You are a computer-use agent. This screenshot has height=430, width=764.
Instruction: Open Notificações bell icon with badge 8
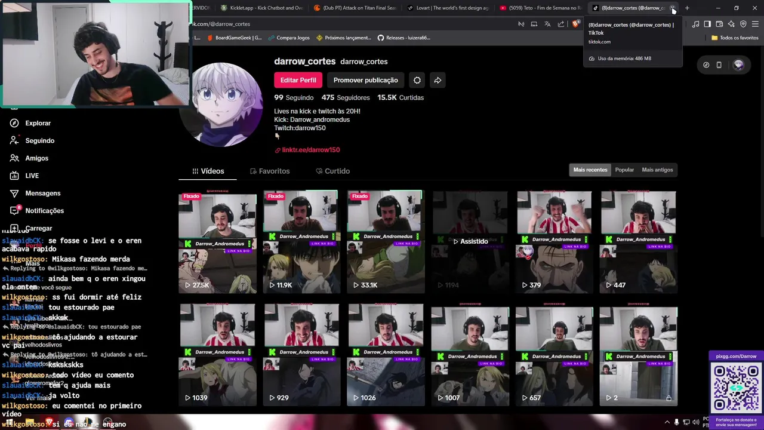tap(14, 210)
